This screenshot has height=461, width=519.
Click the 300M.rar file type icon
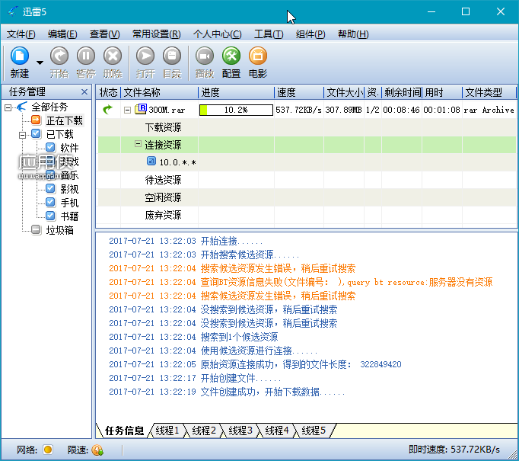(141, 109)
